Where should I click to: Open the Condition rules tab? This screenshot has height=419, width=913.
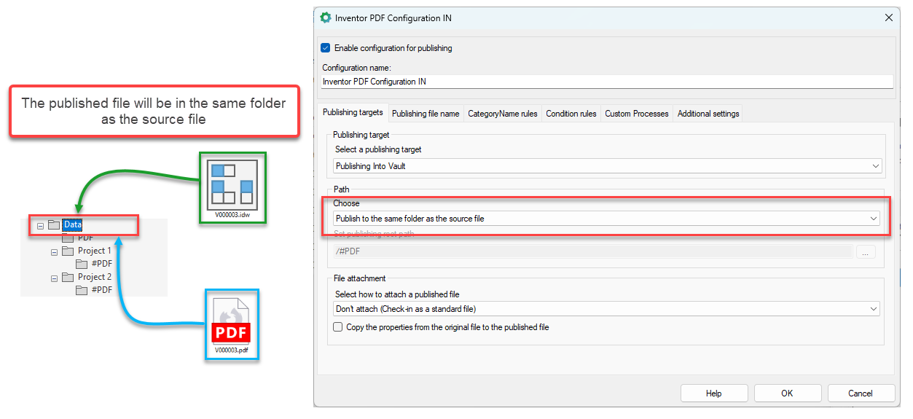point(571,114)
